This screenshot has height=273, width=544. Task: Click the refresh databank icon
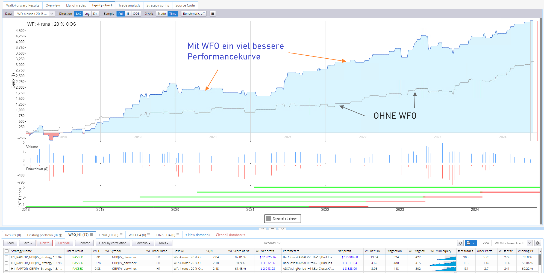tap(460, 243)
